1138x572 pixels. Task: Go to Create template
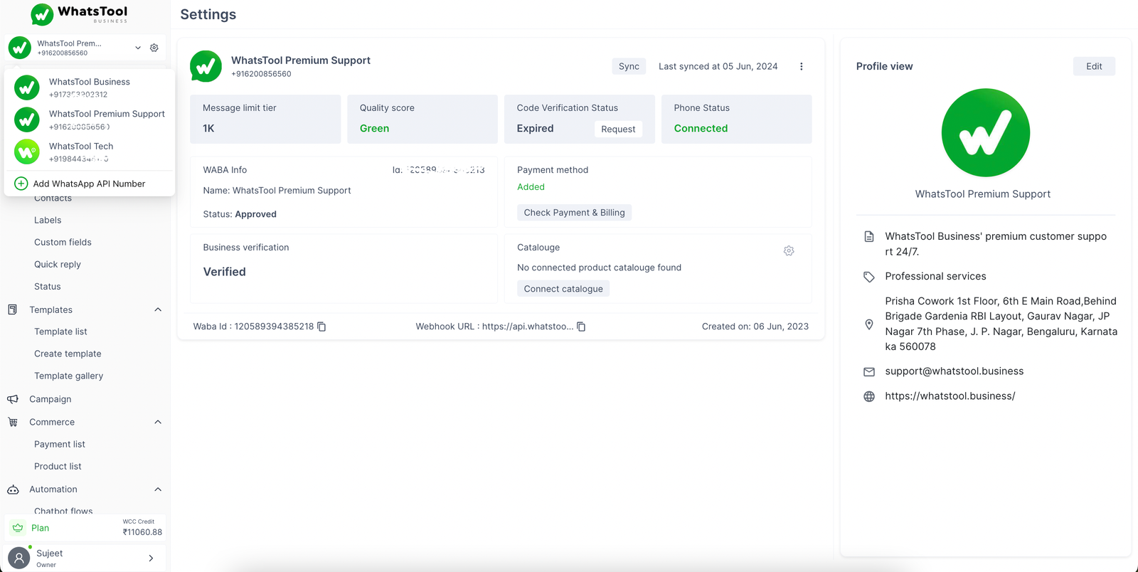(68, 354)
